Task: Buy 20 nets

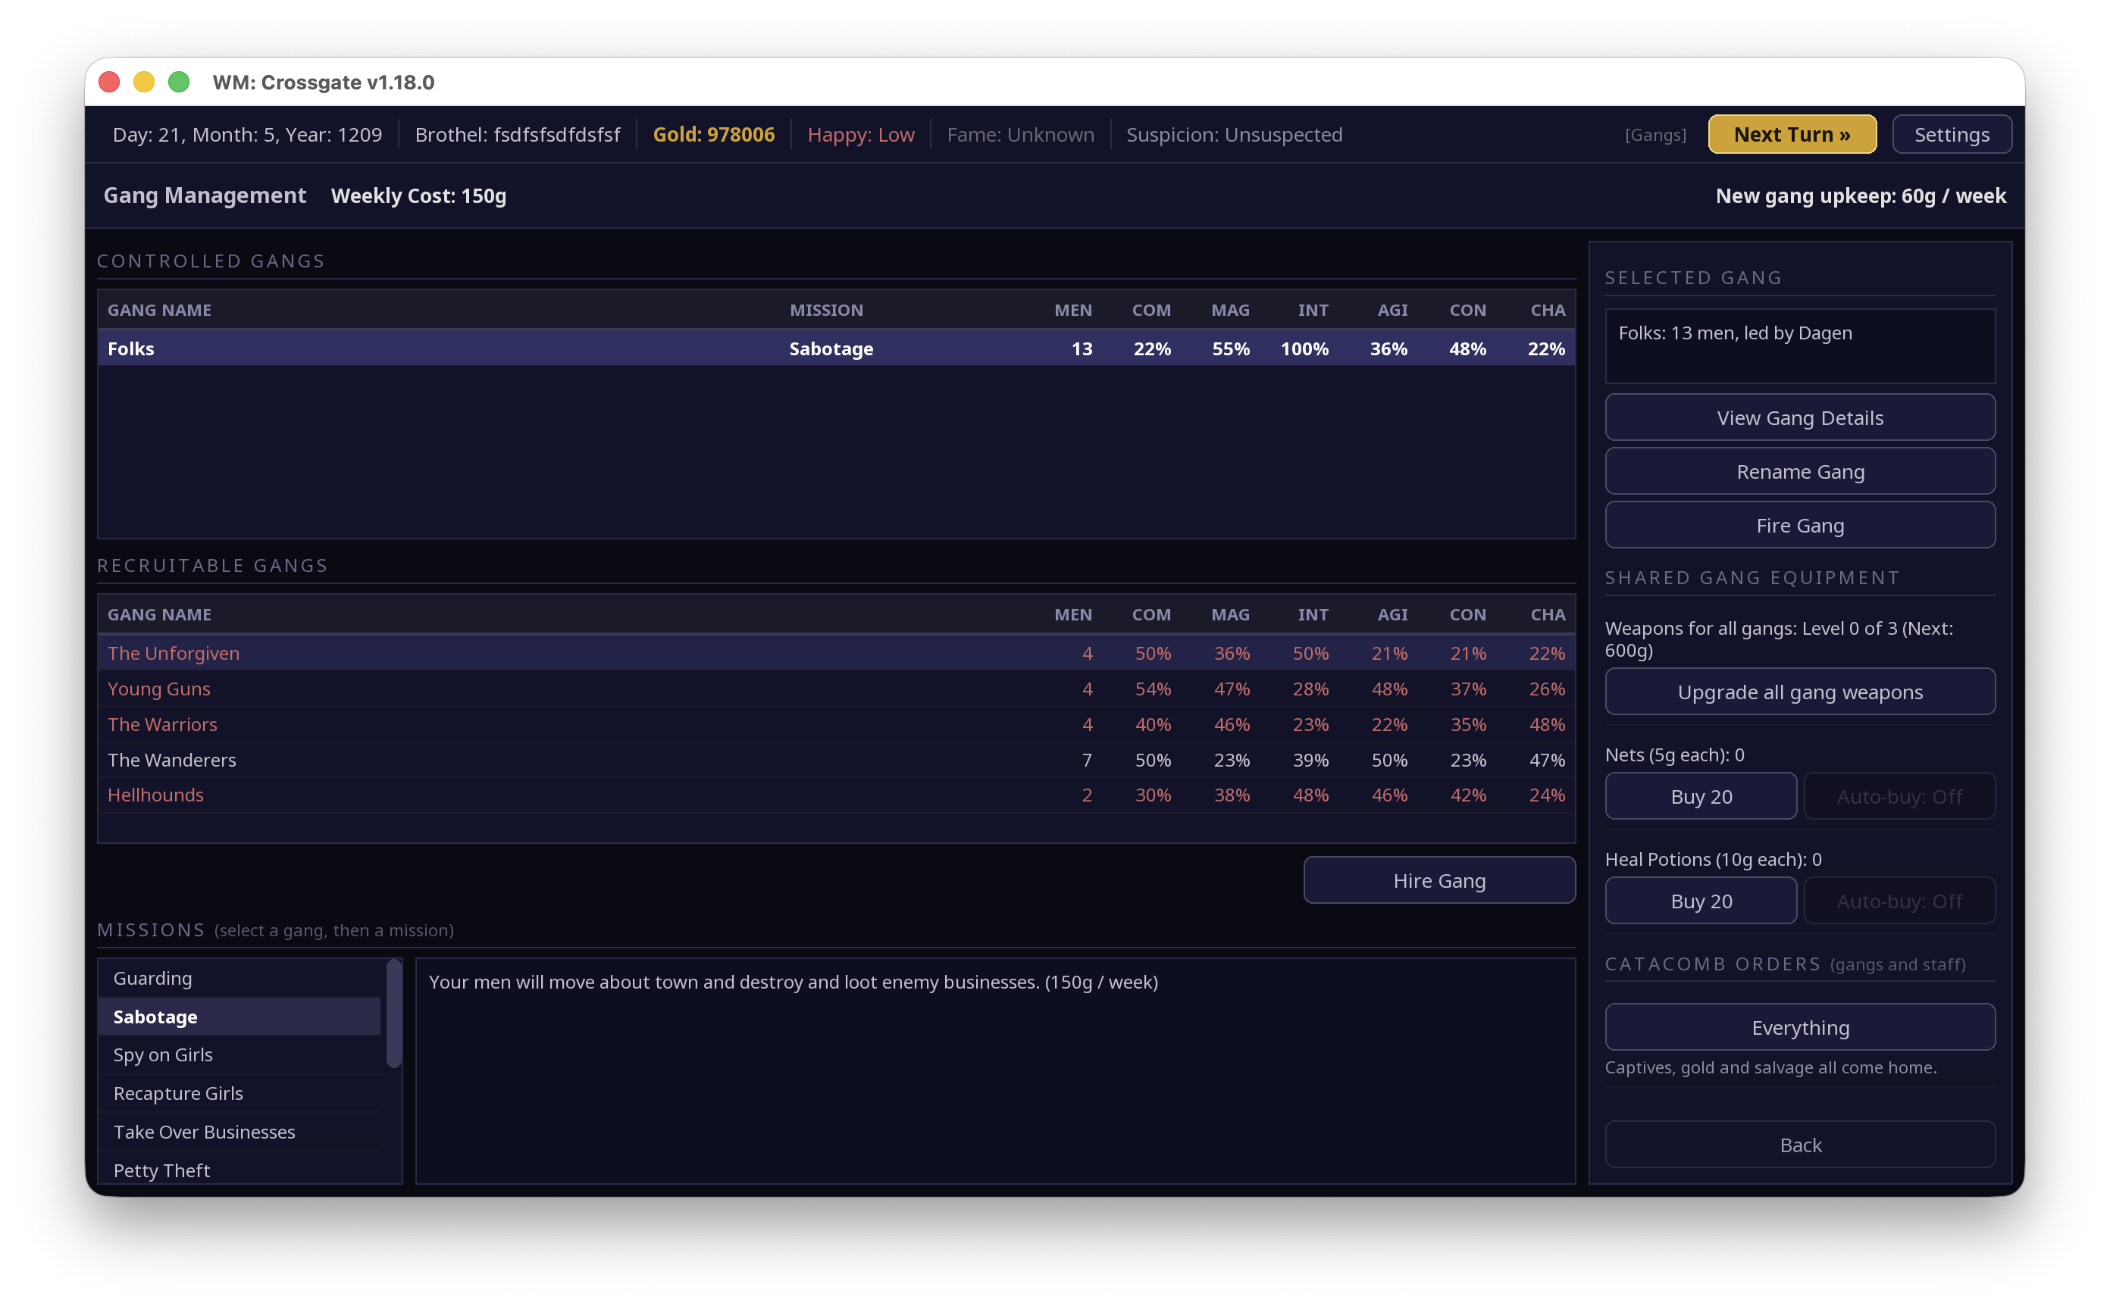Action: 1701,795
